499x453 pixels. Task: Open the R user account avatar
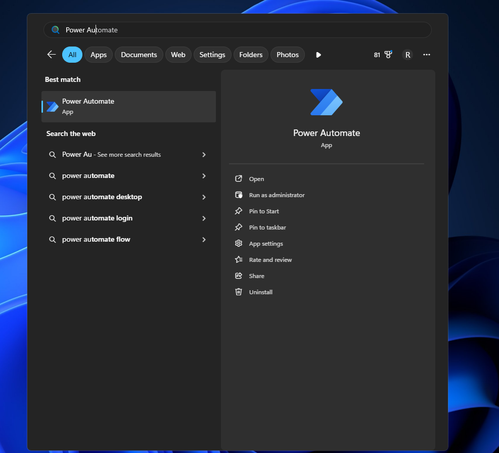[407, 55]
